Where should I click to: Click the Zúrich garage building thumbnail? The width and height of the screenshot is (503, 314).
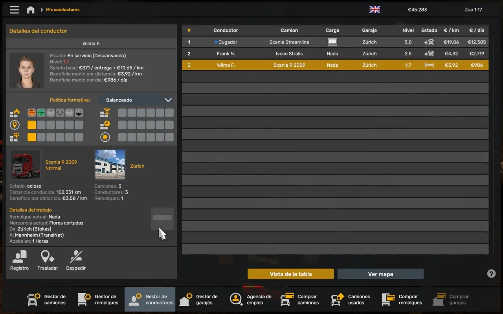click(x=110, y=165)
